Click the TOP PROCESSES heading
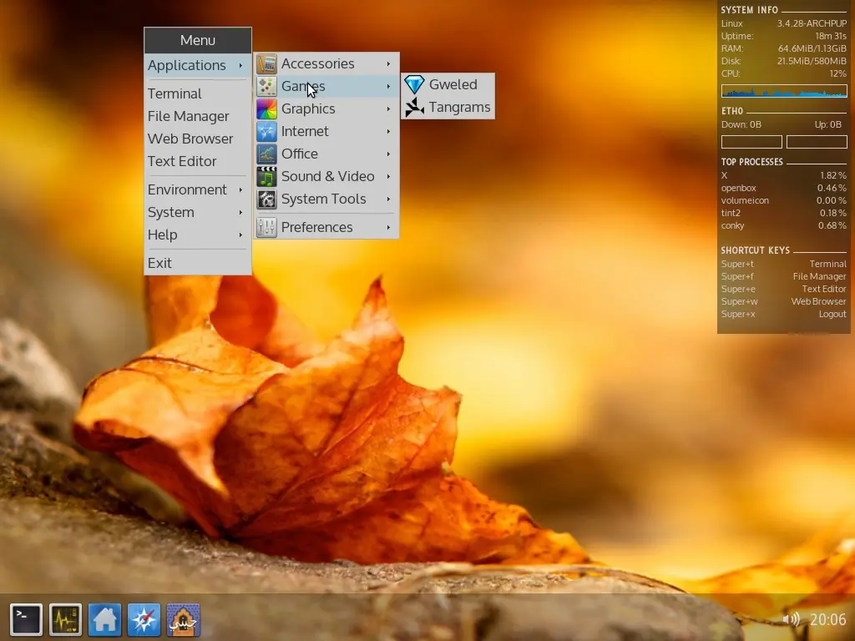The height and width of the screenshot is (641, 855). point(752,162)
